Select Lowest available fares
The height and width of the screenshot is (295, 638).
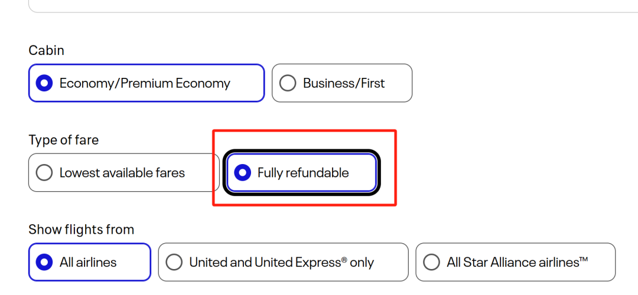(123, 173)
